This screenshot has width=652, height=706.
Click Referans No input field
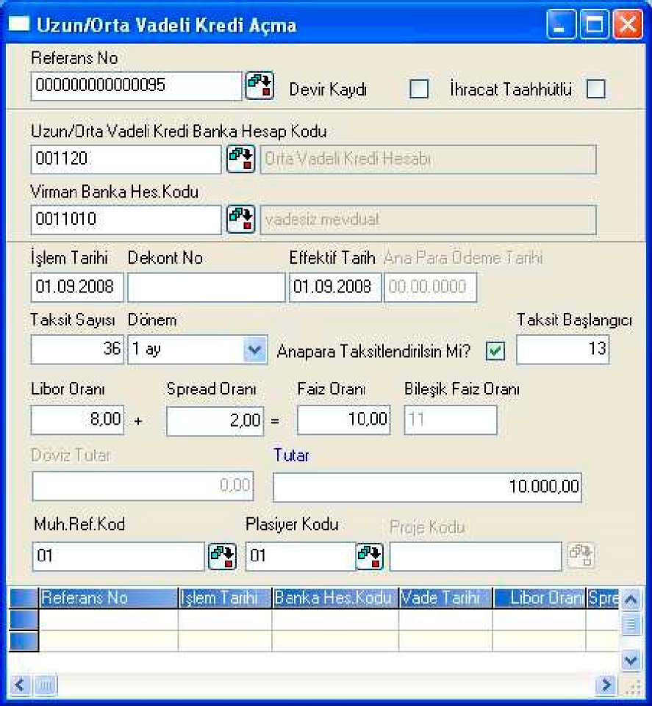tap(137, 86)
